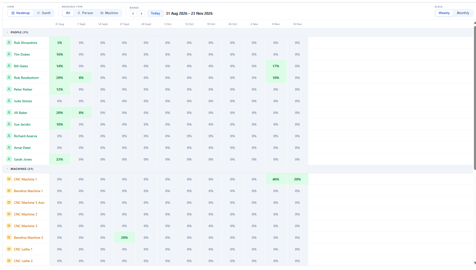Open Sarah Jones resource row
The image size is (476, 270).
click(x=26, y=159)
